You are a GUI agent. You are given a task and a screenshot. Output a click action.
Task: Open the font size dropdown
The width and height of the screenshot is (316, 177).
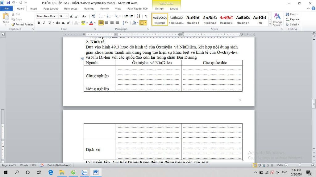click(67, 16)
